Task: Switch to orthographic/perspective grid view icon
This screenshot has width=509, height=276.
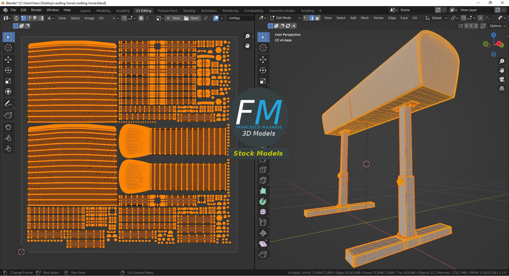Action: [502, 89]
